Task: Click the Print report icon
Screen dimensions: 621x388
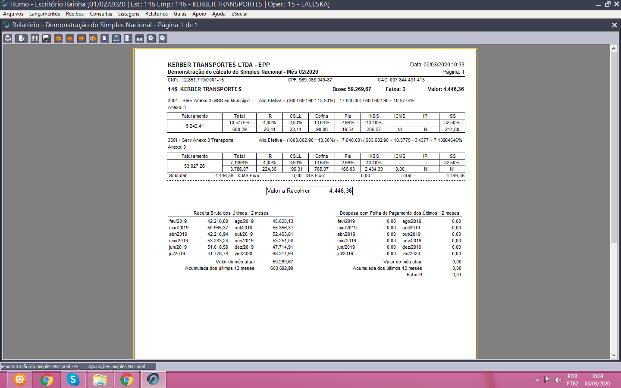Action: click(x=8, y=38)
